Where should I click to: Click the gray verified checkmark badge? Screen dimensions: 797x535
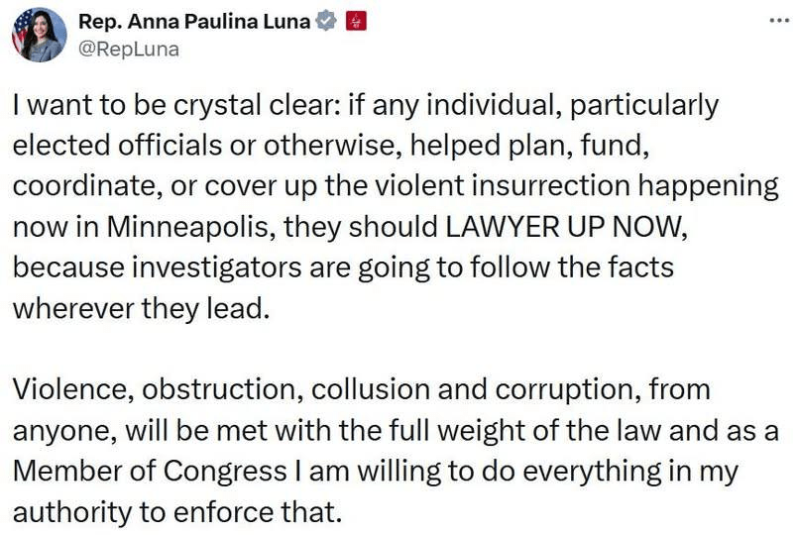(x=323, y=22)
